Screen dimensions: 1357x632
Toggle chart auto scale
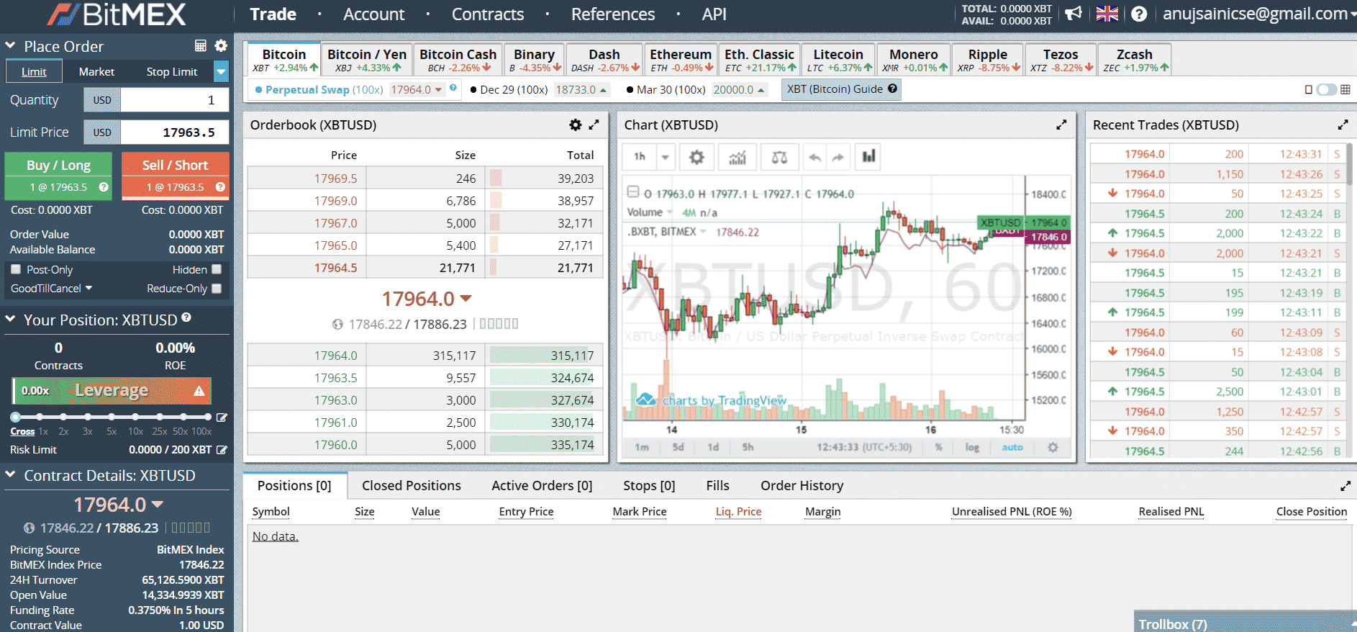coord(1012,447)
